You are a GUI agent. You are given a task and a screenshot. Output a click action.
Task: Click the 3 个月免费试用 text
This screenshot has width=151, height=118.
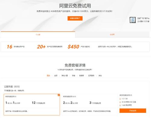point(95,103)
